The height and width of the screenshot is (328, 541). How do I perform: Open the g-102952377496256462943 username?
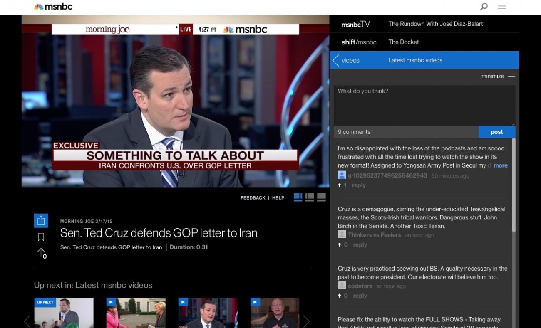(x=387, y=175)
